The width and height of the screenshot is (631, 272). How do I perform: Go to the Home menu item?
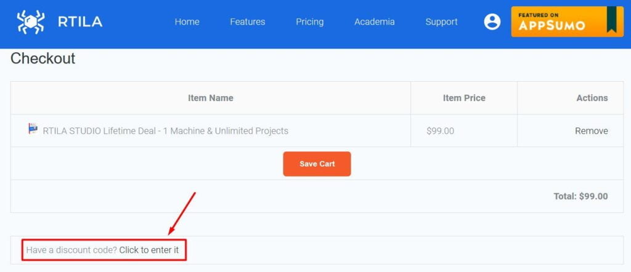(x=187, y=22)
